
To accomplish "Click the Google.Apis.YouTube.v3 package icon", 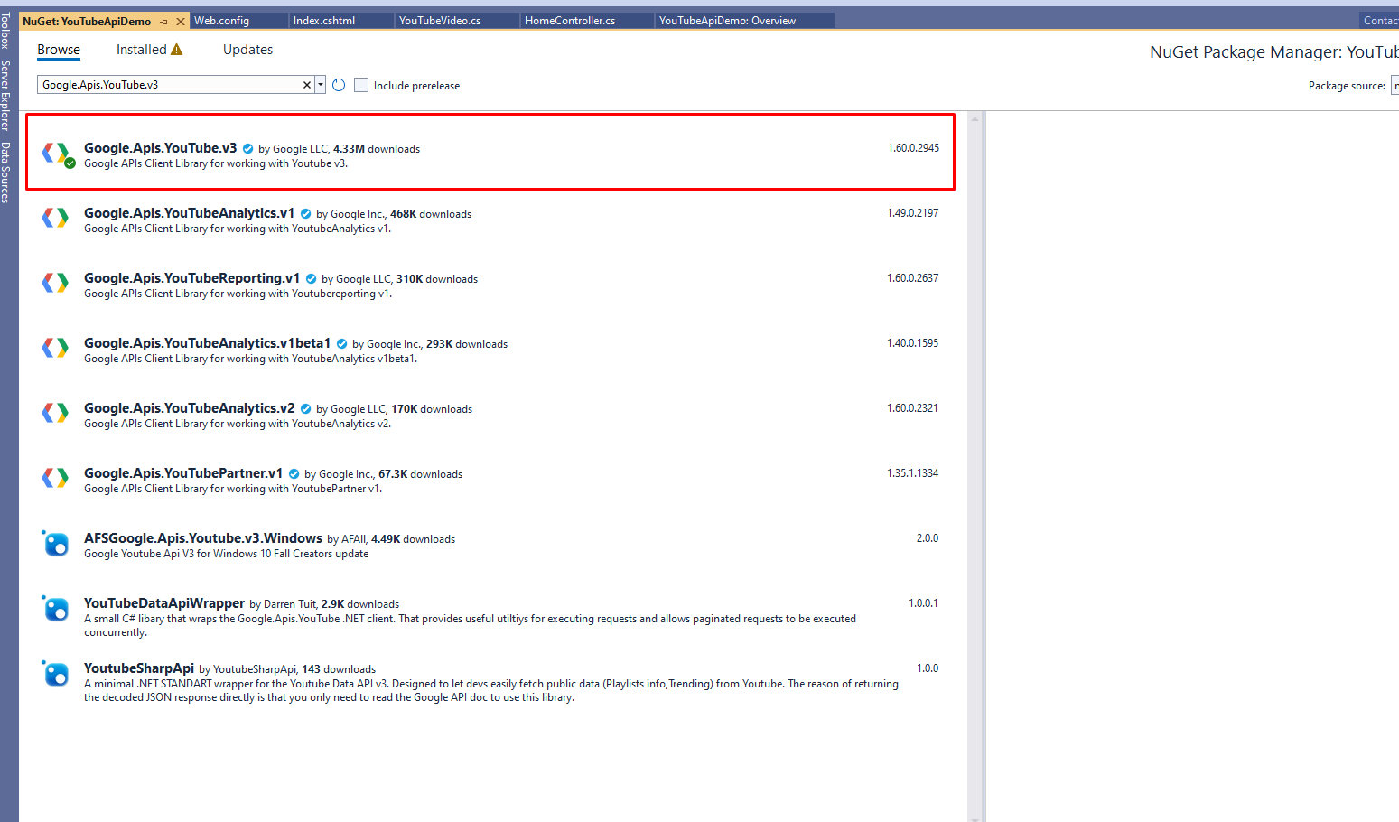I will click(x=56, y=154).
